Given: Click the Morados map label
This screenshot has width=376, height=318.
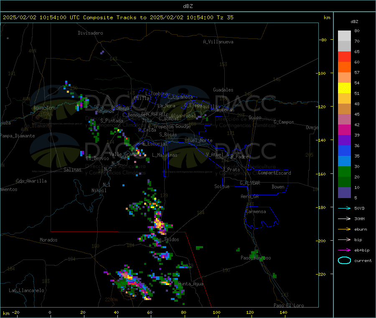Looking at the screenshot, I should coord(49,240).
